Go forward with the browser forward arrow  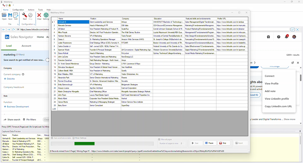(8, 30)
